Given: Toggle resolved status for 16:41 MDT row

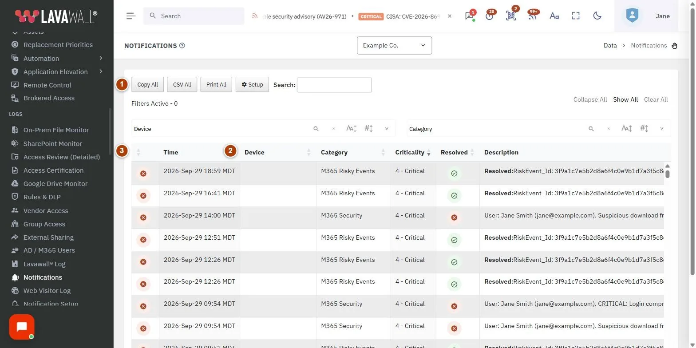Looking at the screenshot, I should pos(454,196).
